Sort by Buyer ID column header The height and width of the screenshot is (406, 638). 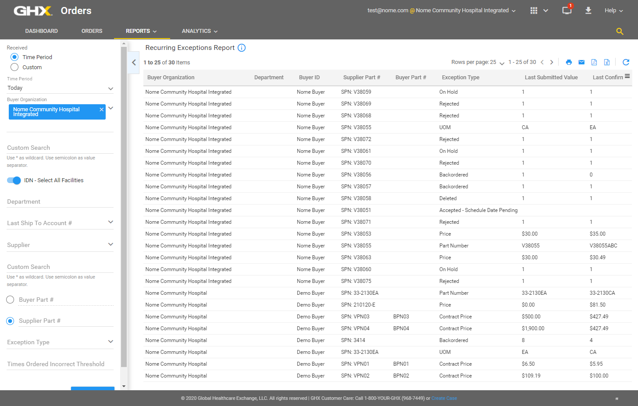[309, 78]
